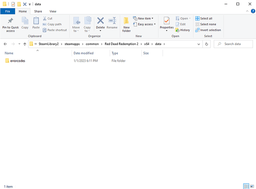Click Paste shortcut in ribbon
Image resolution: width=256 pixels, height=189 pixels.
(55, 30)
